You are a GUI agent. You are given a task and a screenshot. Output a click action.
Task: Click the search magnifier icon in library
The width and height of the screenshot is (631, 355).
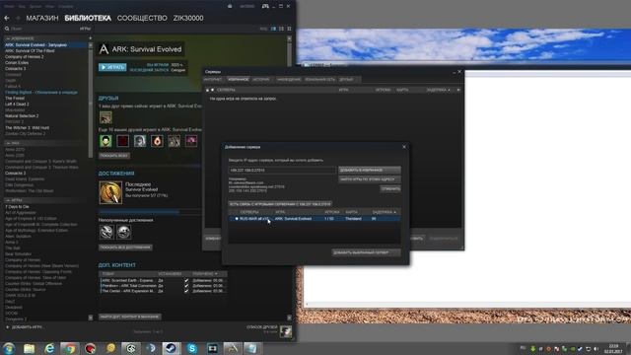click(7, 29)
